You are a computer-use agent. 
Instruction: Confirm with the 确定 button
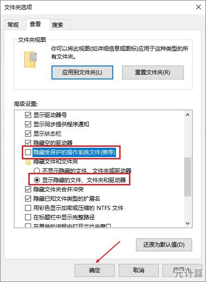tap(95, 270)
